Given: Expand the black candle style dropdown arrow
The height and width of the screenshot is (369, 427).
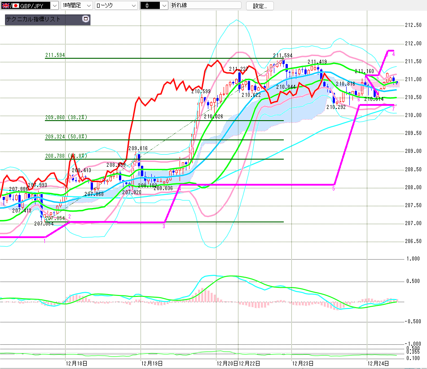Looking at the screenshot, I should coord(163,6).
